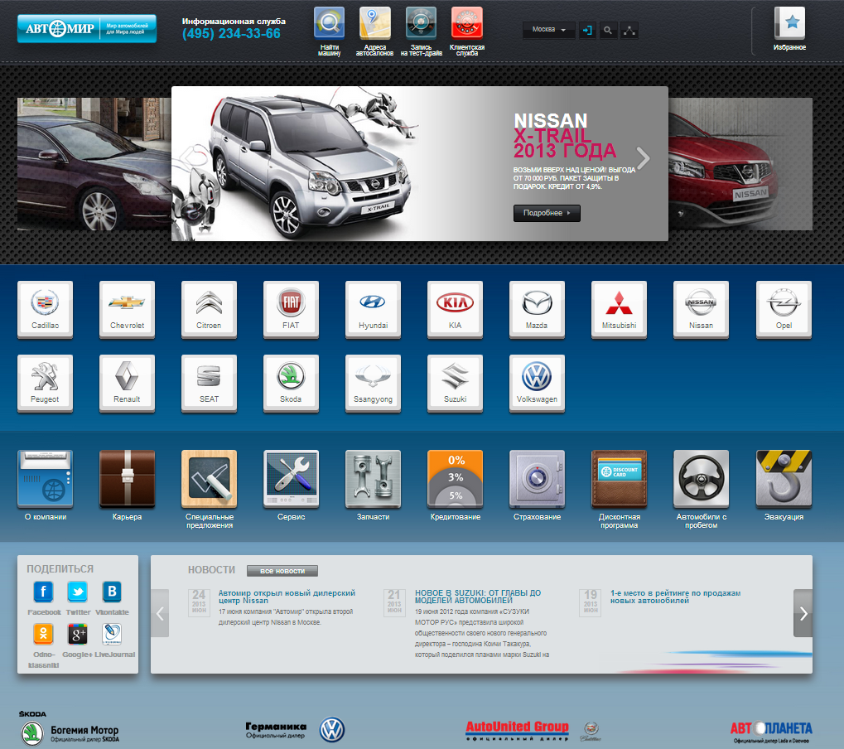The image size is (844, 749).
Task: Click the red Nissan thumbnail right of banner
Action: pyautogui.click(x=740, y=164)
